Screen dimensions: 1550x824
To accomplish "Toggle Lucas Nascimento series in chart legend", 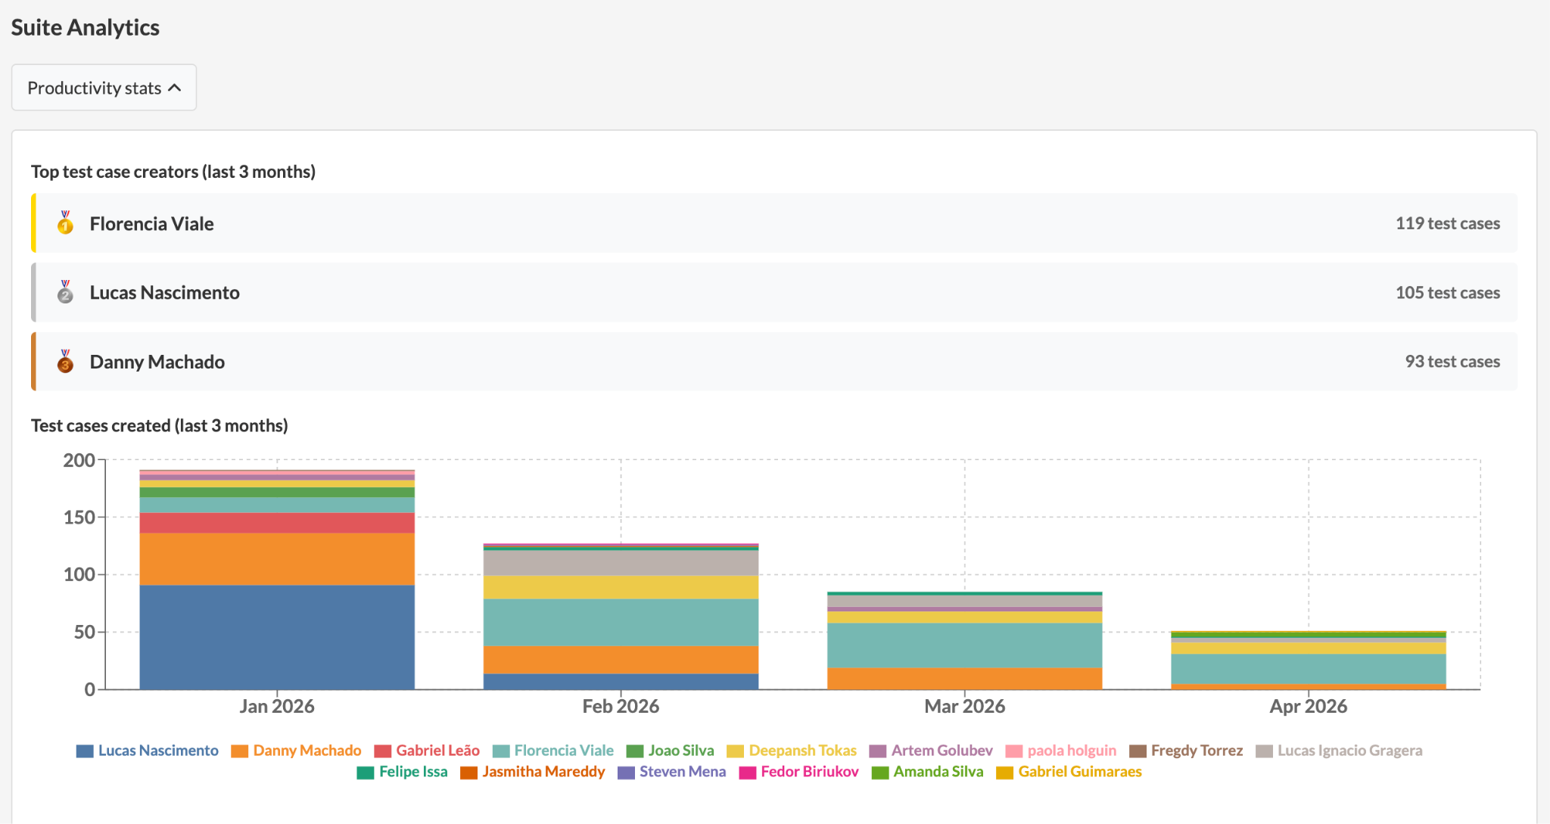I will 157,751.
